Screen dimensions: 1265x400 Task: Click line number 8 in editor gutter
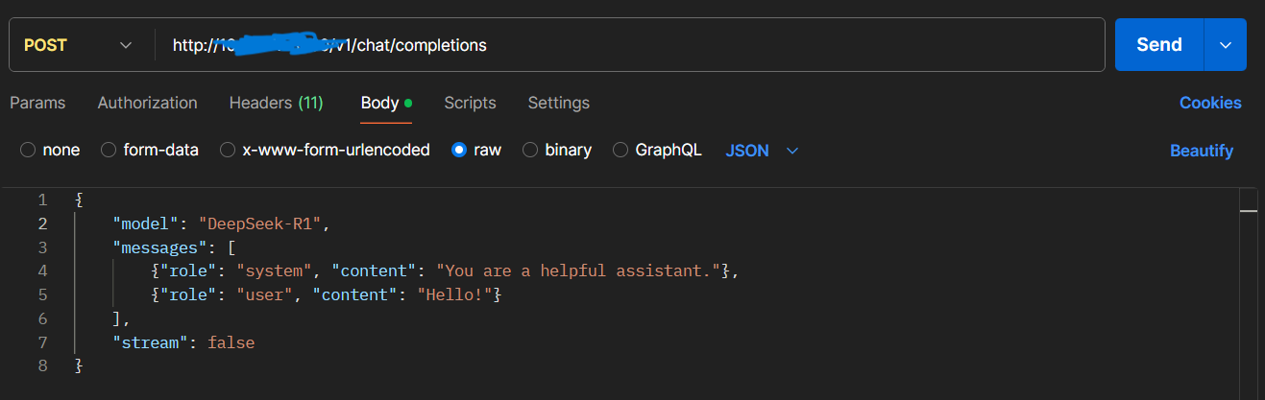tap(41, 365)
